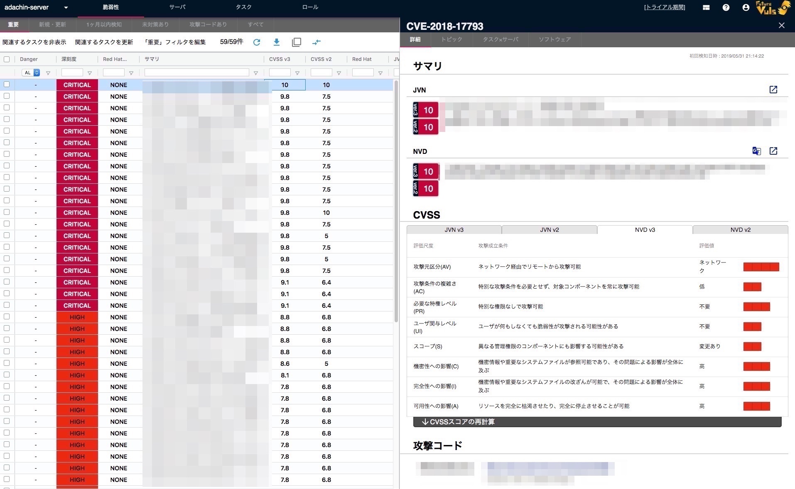
Task: Select the checkbox of the first HIGH row
Action: pyautogui.click(x=7, y=317)
